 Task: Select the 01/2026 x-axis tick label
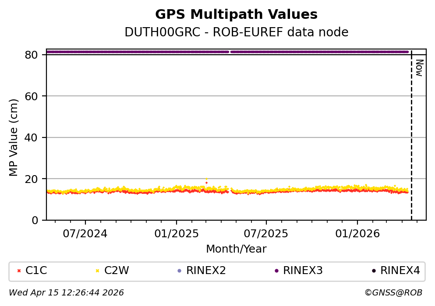click(x=357, y=233)
